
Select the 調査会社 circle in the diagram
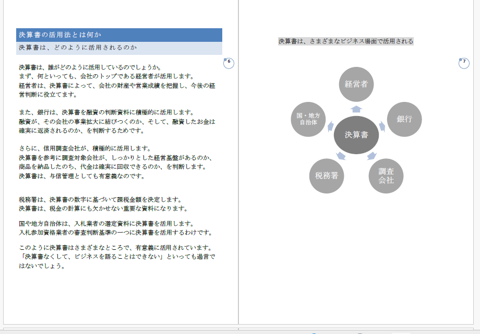pyautogui.click(x=386, y=176)
